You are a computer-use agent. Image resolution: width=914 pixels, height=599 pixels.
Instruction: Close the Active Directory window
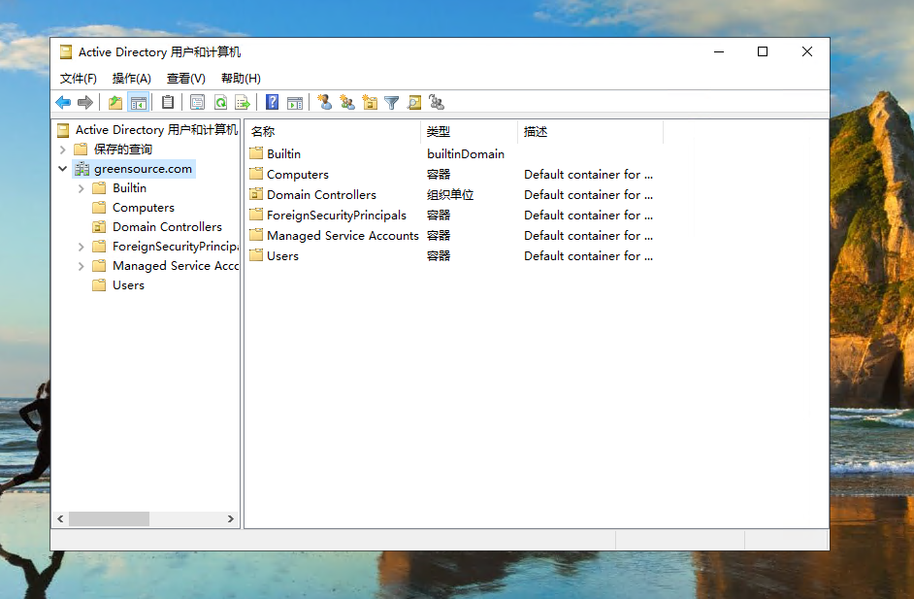click(806, 51)
